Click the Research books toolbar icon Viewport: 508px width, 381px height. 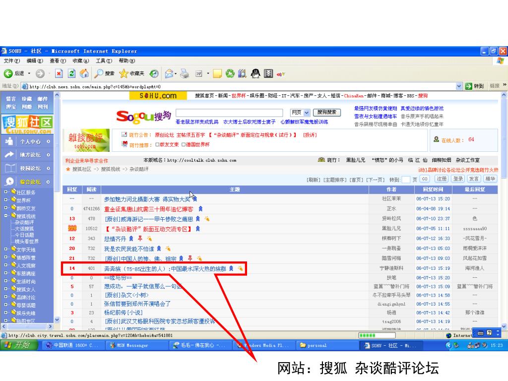coord(242,74)
